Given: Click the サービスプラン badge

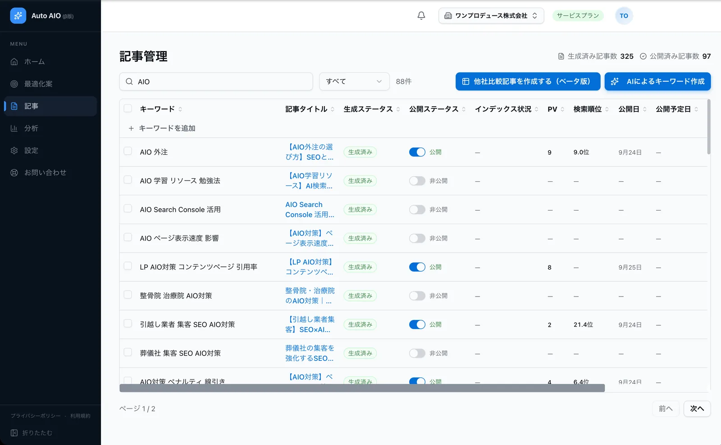Looking at the screenshot, I should pos(578,16).
